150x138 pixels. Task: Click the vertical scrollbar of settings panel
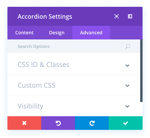tap(141, 71)
